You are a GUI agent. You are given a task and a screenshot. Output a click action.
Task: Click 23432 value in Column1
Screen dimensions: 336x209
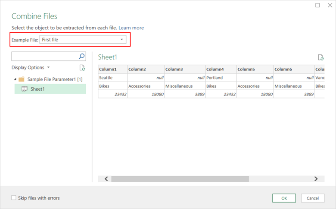pos(113,94)
